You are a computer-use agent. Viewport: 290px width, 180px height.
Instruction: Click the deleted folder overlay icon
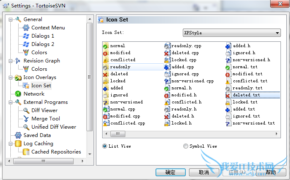105,74
